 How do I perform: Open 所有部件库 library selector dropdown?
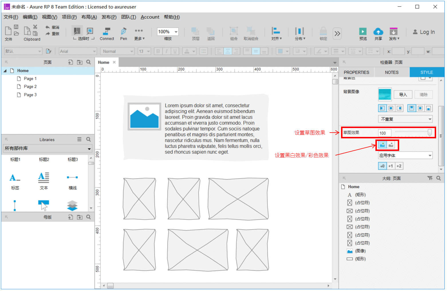click(48, 148)
